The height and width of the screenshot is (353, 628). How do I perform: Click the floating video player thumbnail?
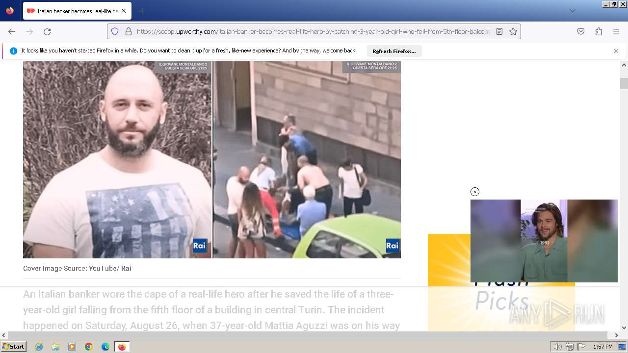[x=544, y=241]
